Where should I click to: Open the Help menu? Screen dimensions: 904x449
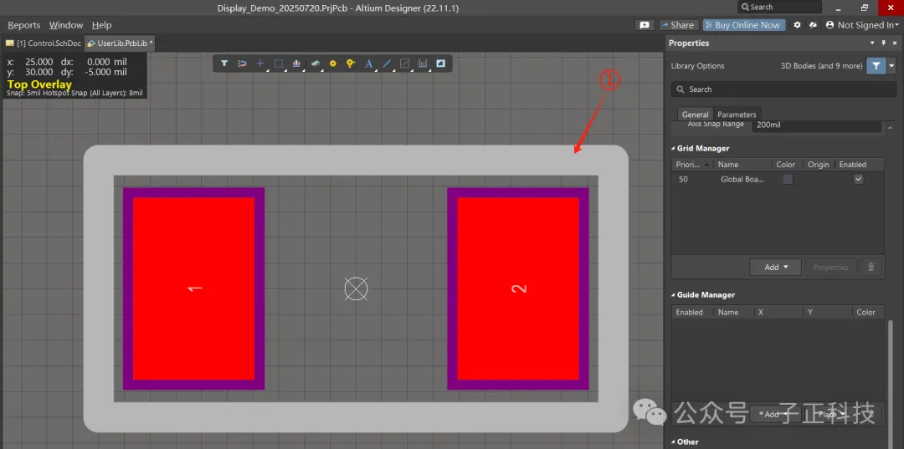pos(101,25)
